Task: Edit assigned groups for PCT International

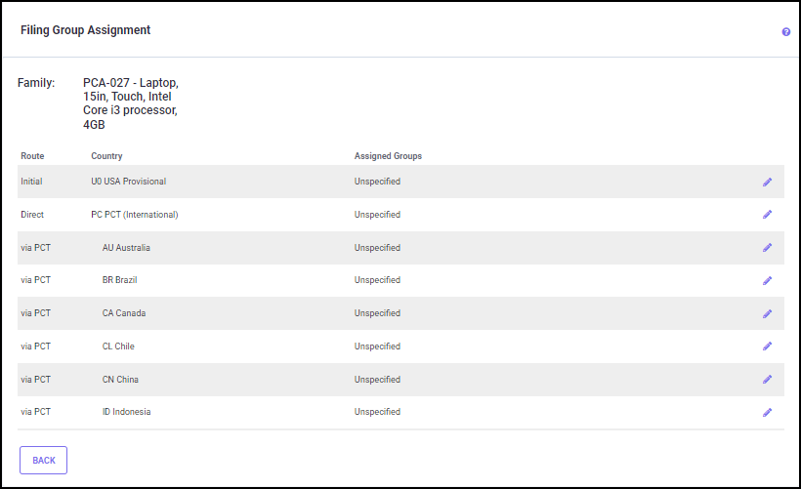Action: pyautogui.click(x=767, y=215)
